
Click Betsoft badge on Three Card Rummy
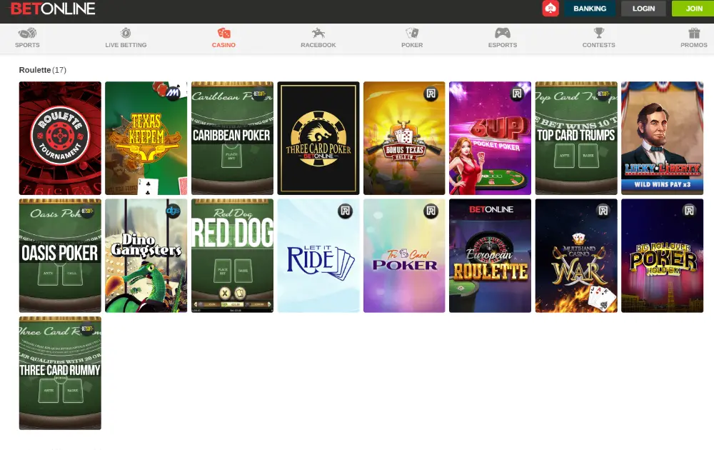(87, 329)
